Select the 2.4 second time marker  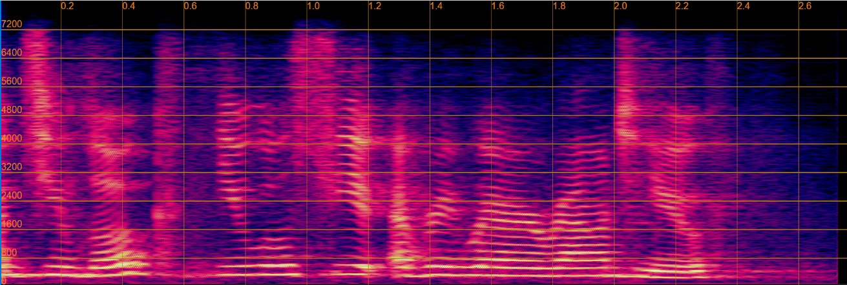(744, 6)
